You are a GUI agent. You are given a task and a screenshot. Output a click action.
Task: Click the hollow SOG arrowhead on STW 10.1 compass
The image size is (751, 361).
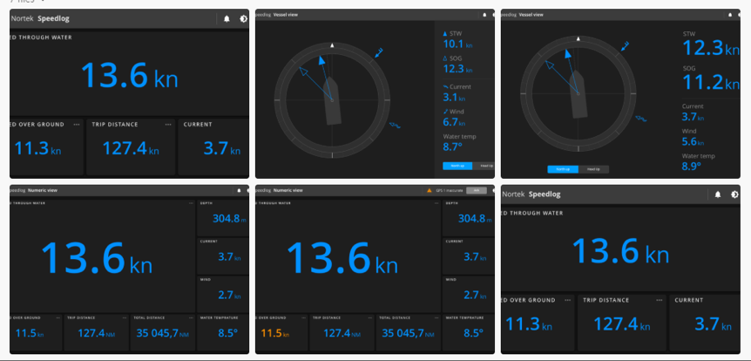[x=304, y=72]
